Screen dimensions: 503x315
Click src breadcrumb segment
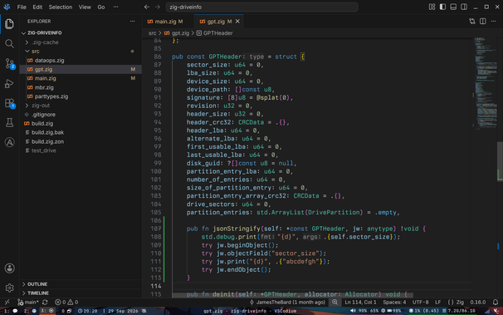point(152,33)
